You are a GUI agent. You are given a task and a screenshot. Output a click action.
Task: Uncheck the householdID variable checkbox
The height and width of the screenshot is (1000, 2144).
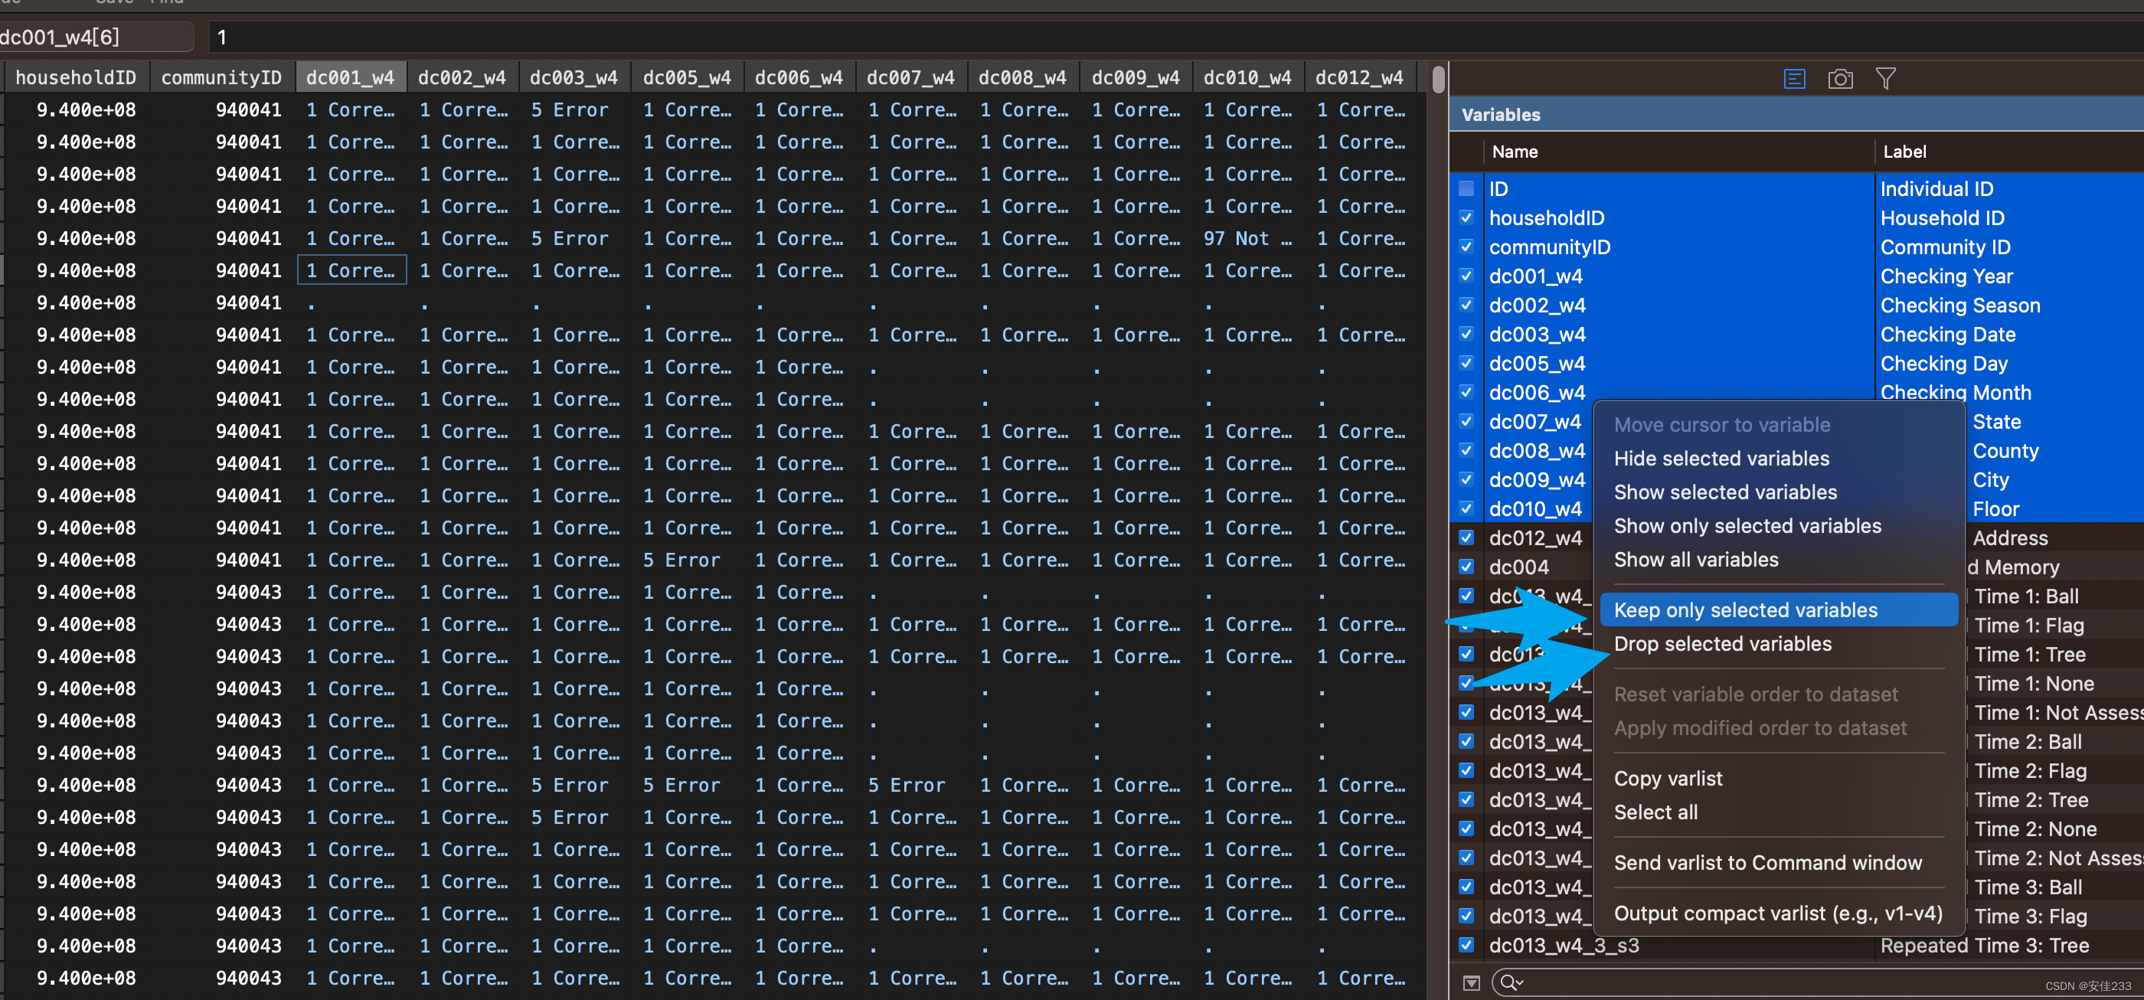1466,218
